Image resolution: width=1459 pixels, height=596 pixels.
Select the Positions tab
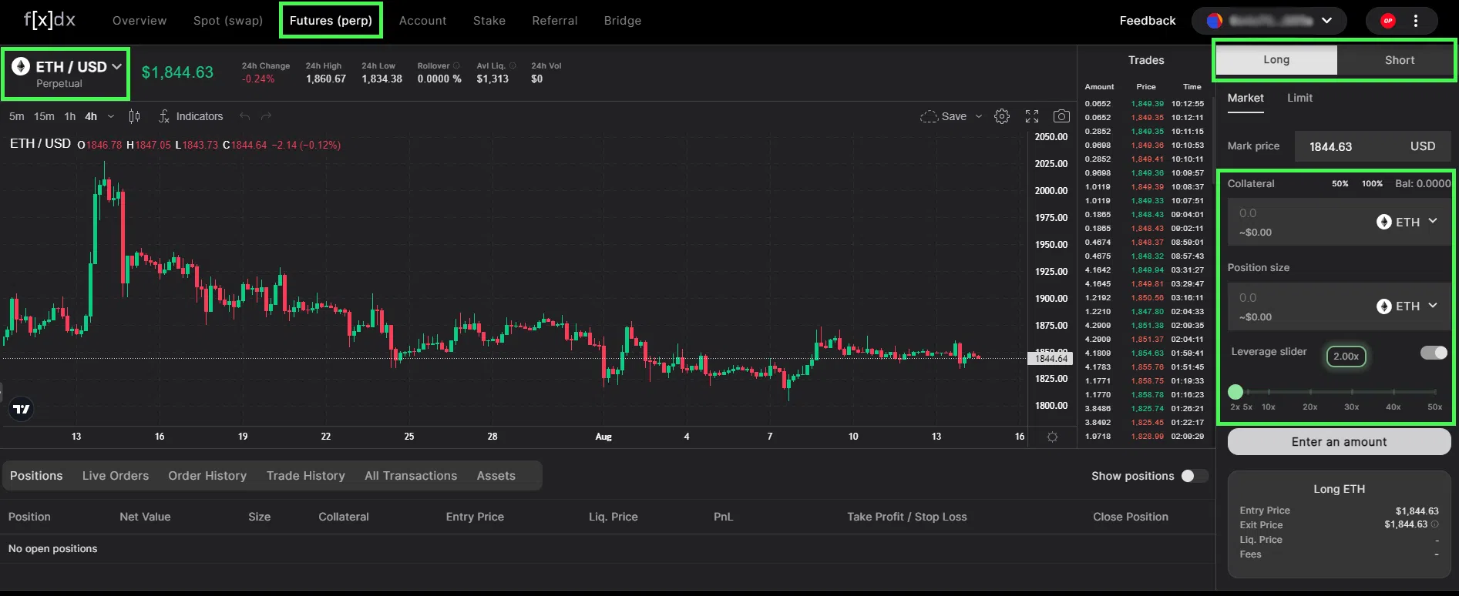point(36,476)
